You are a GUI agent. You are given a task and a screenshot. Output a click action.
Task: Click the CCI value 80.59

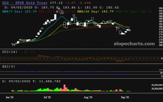coord(29,52)
